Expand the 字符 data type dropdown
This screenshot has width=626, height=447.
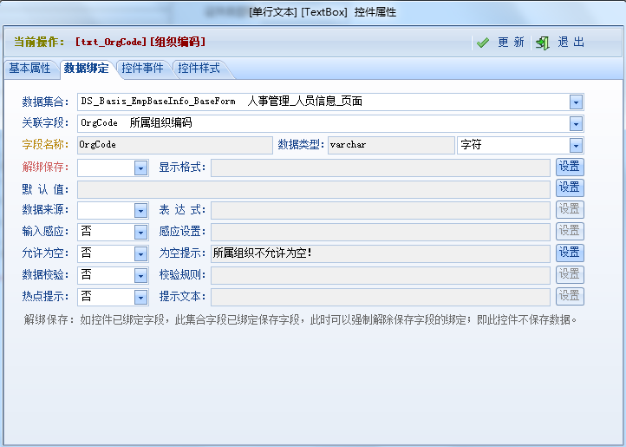point(576,145)
